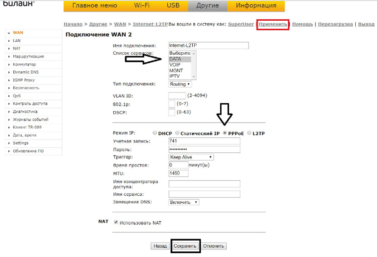The image size is (377, 257).
Task: Click the VLAN ID input field
Action: click(177, 96)
